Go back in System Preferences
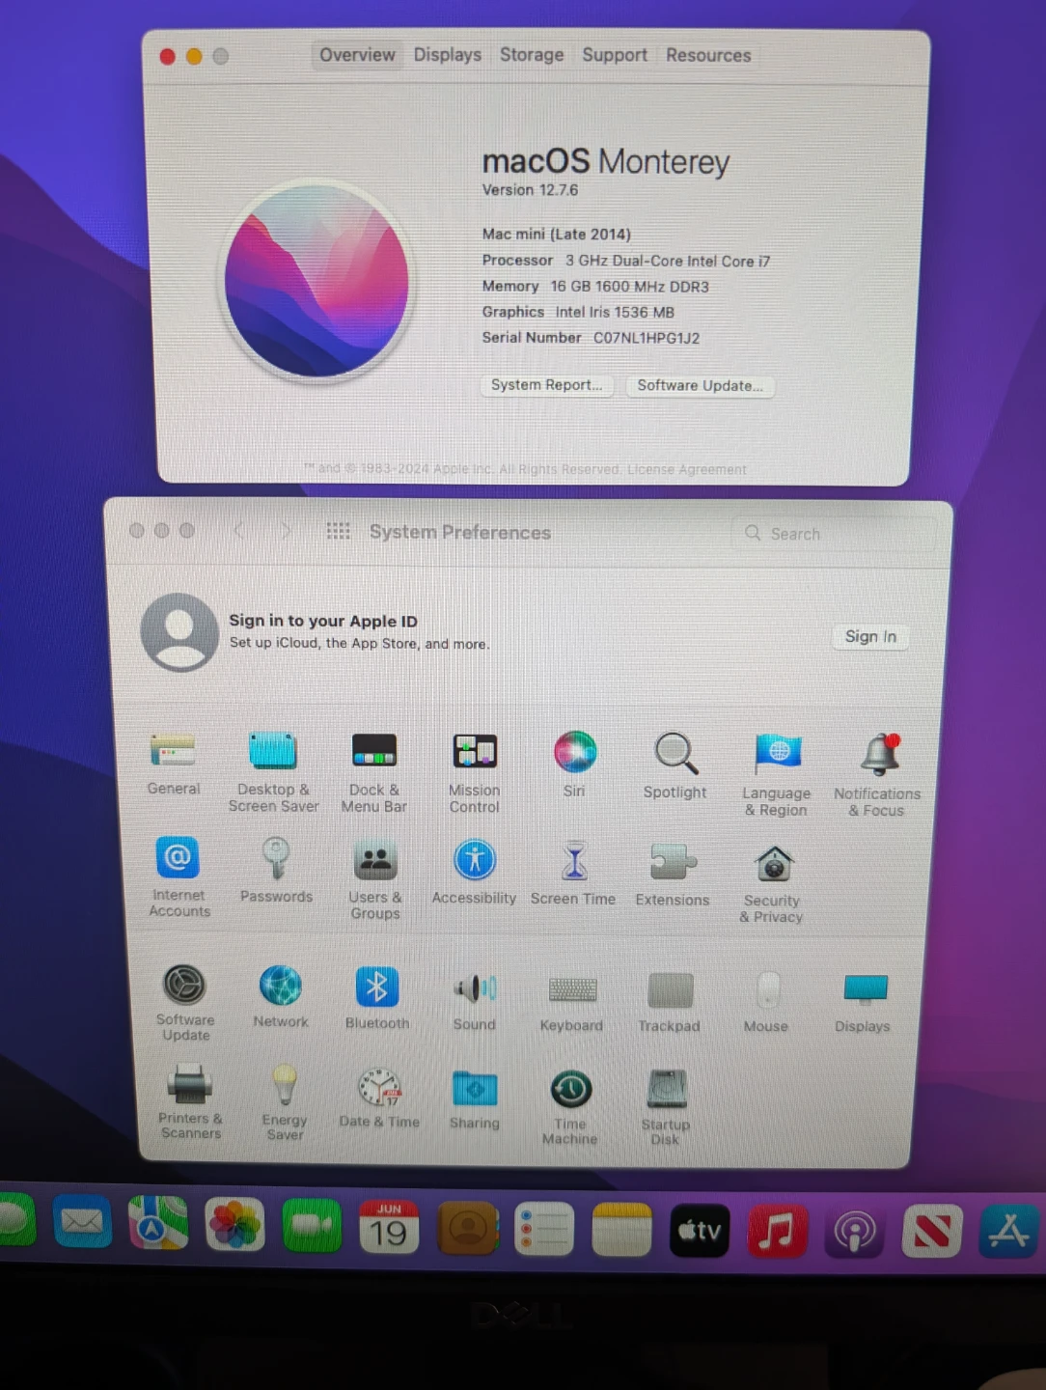 [x=239, y=530]
